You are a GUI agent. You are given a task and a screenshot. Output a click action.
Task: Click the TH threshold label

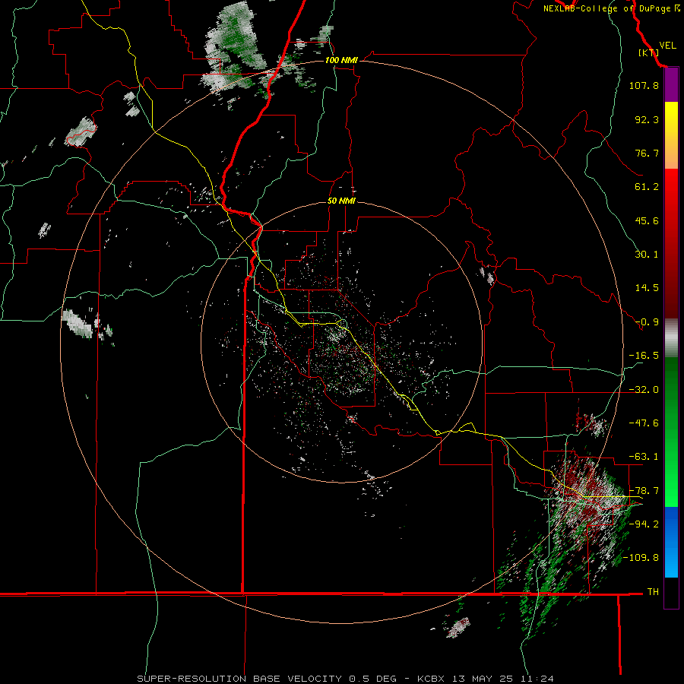click(653, 592)
